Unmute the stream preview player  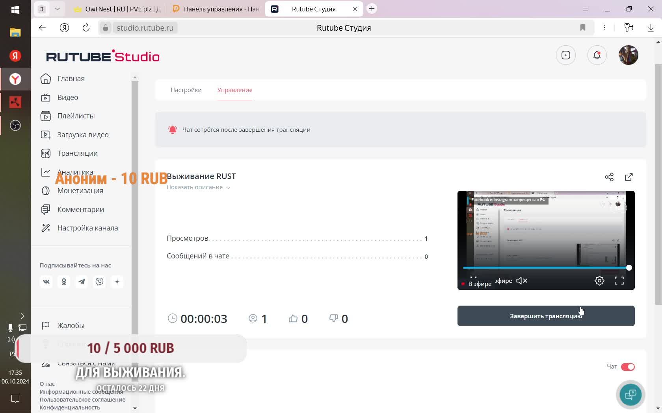coord(522,281)
